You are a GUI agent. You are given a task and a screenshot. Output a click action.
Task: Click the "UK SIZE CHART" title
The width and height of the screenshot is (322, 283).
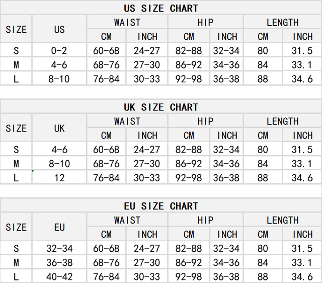161,107
